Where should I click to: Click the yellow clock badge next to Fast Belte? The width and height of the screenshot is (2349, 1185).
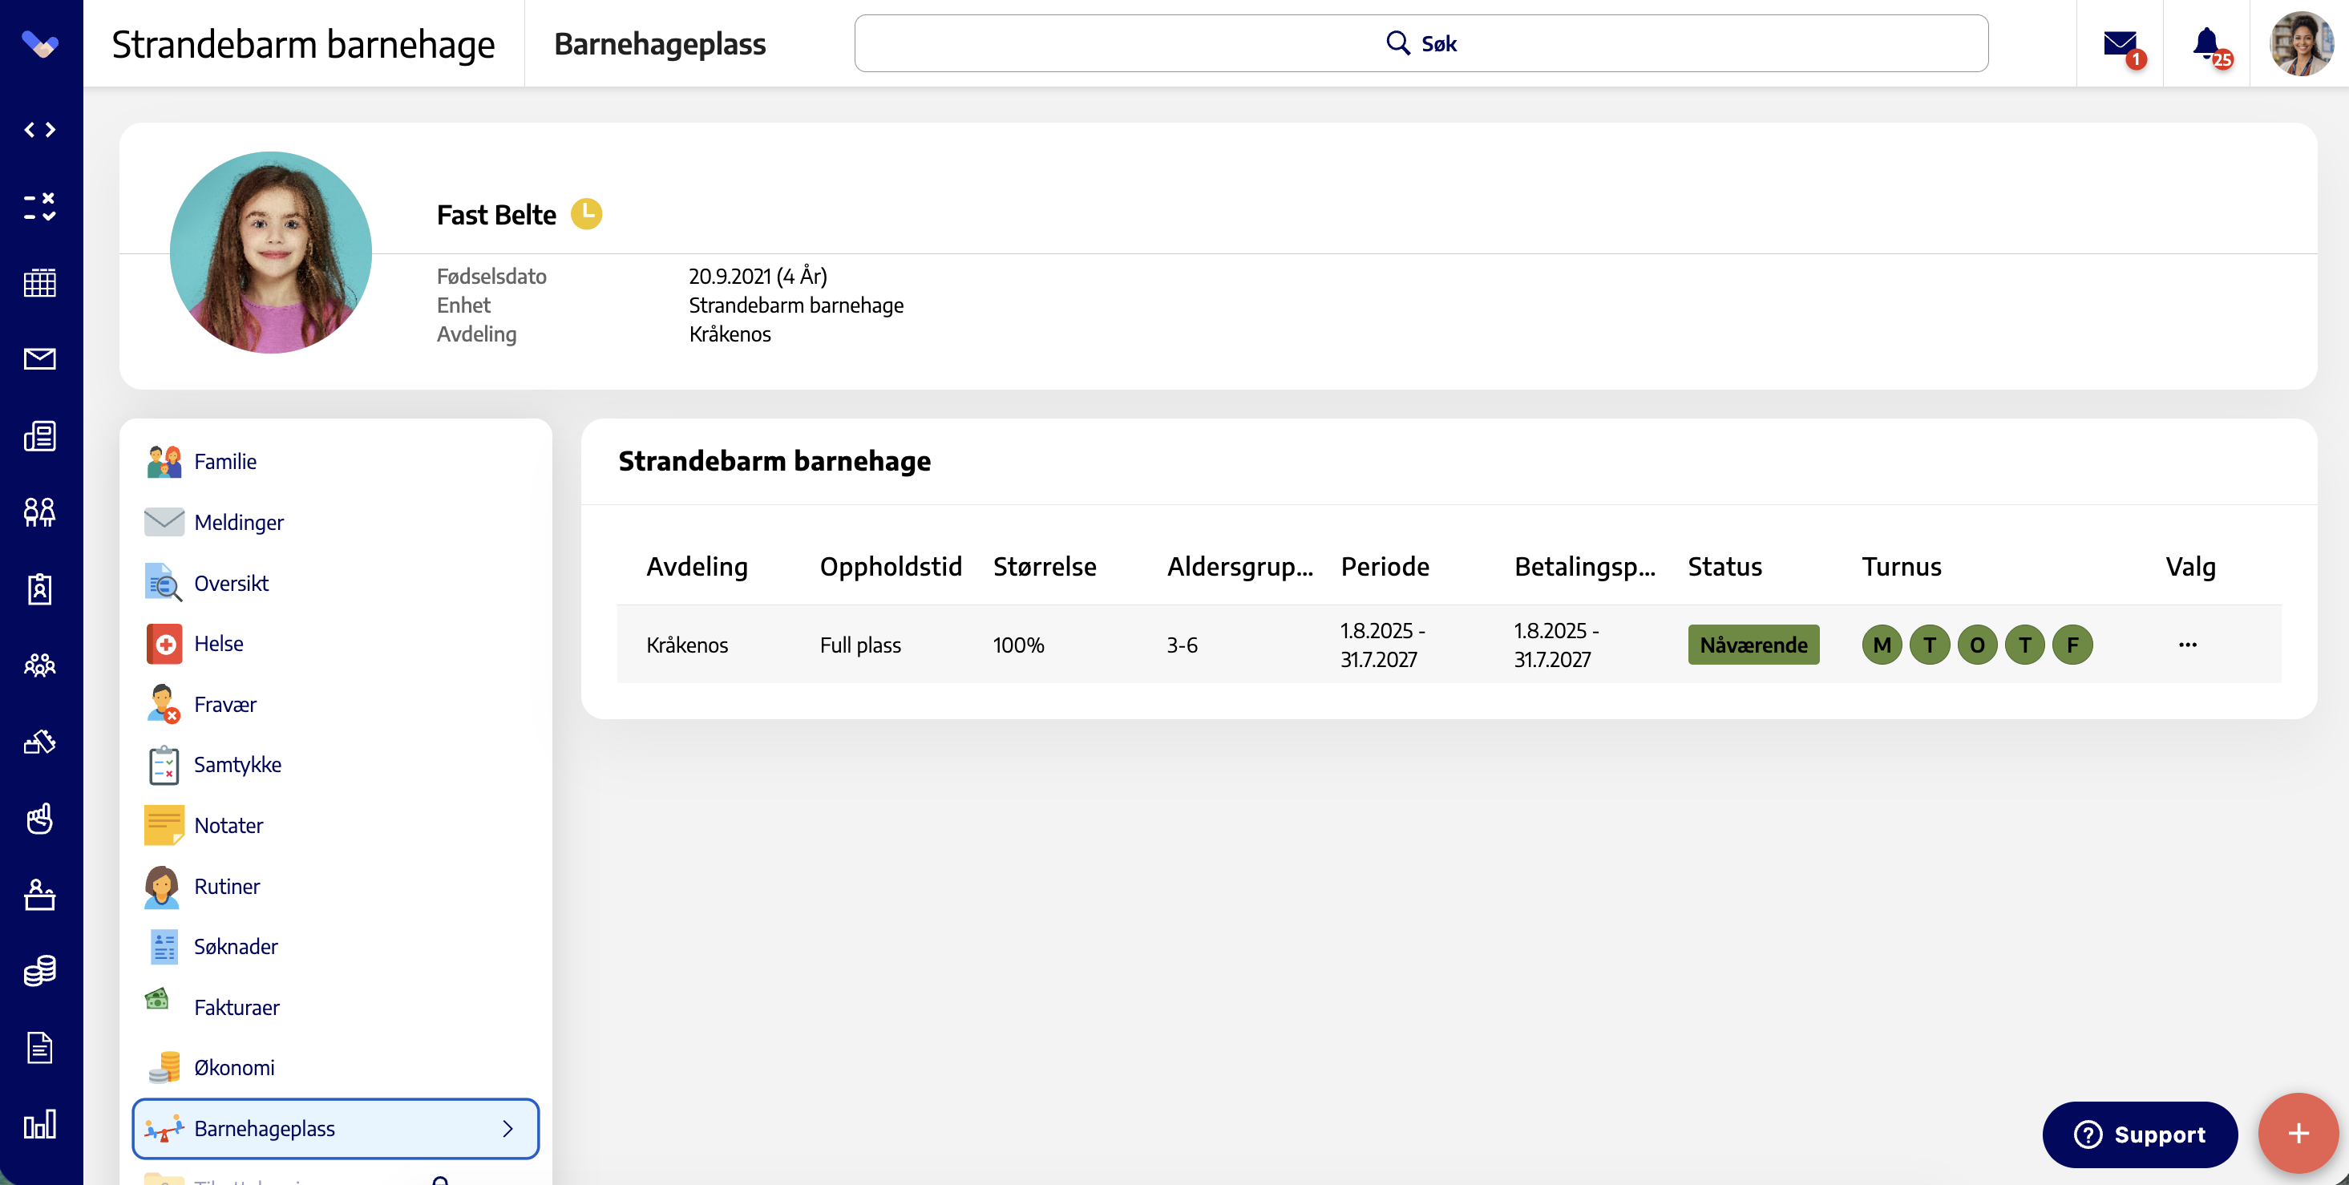(x=586, y=214)
